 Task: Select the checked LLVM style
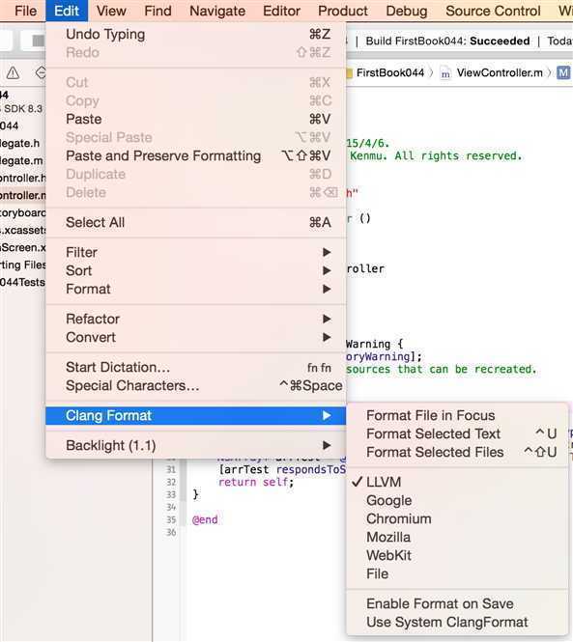tap(457, 482)
